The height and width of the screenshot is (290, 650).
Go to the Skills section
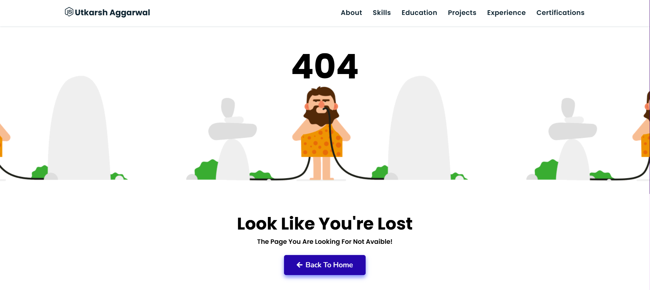pyautogui.click(x=382, y=13)
